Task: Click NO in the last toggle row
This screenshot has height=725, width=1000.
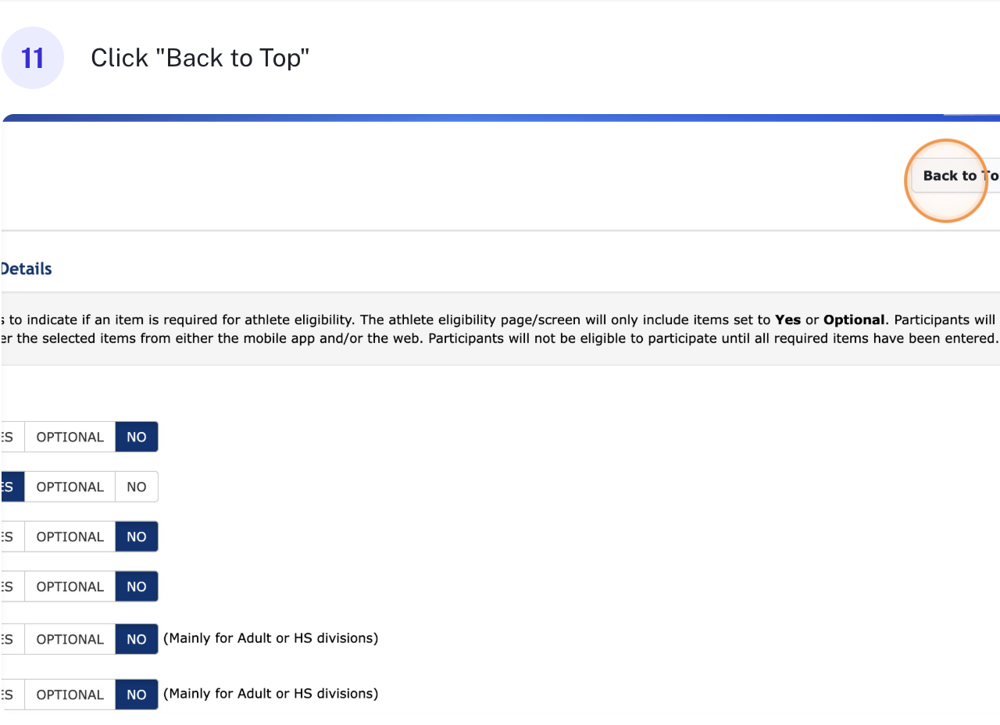Action: pyautogui.click(x=137, y=695)
